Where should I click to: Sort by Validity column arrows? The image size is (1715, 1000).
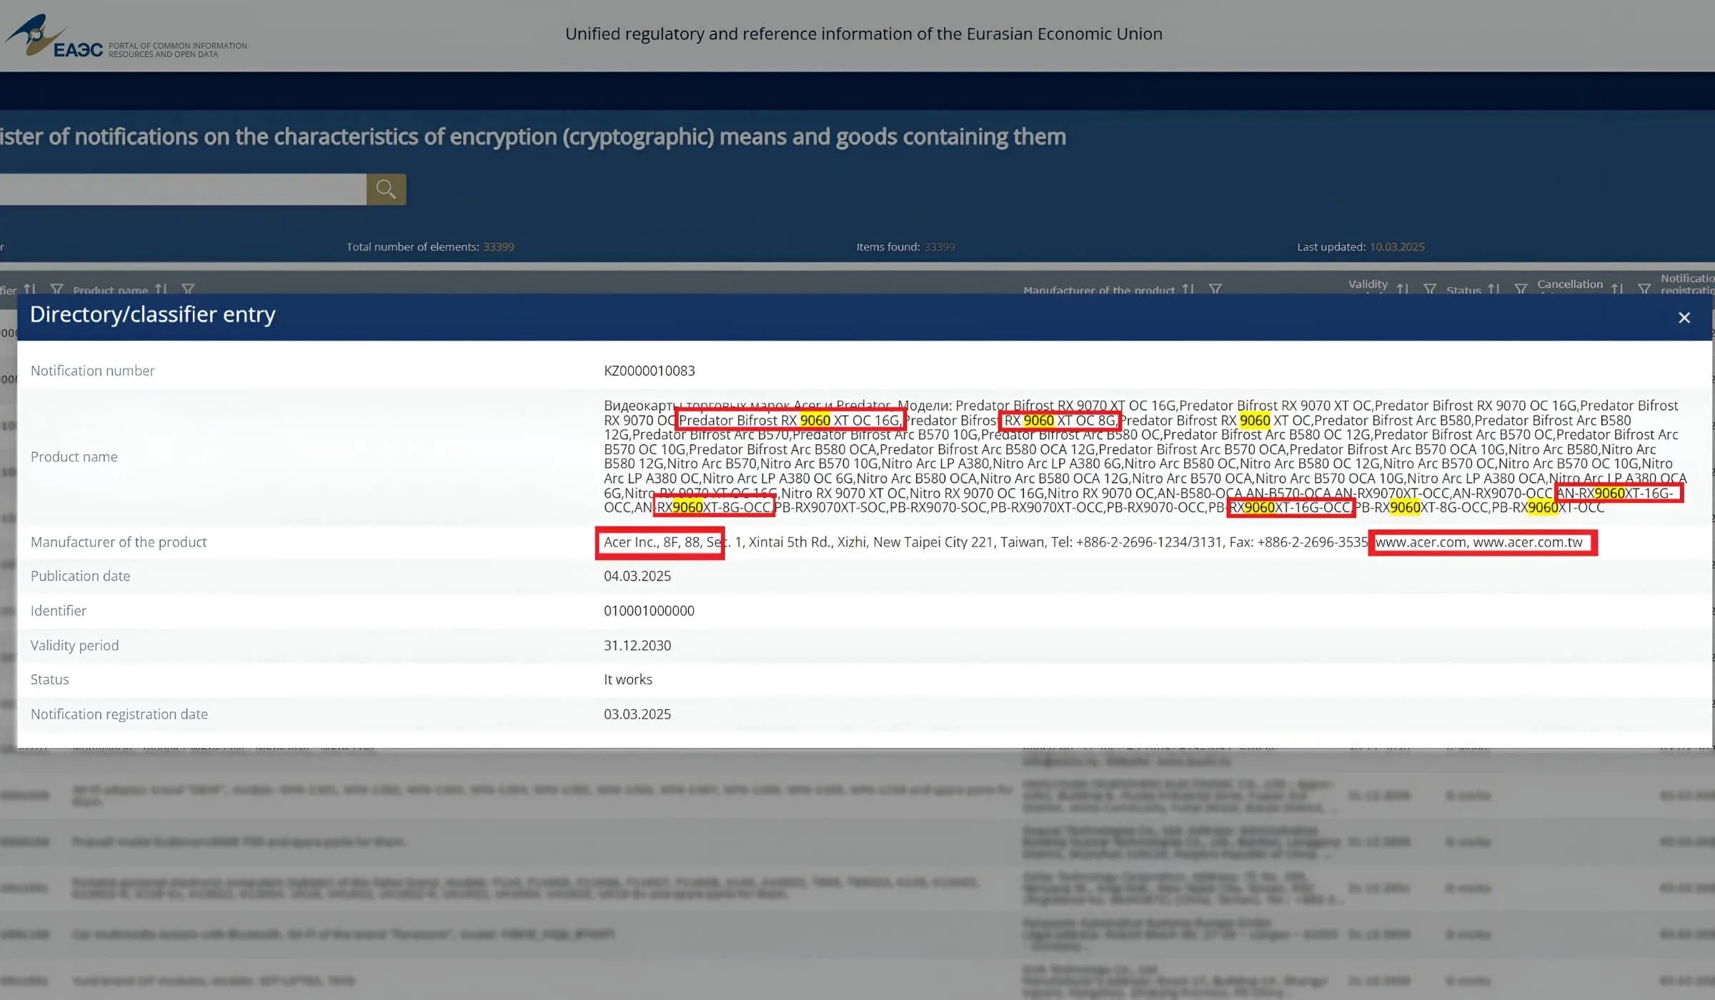click(x=1403, y=289)
